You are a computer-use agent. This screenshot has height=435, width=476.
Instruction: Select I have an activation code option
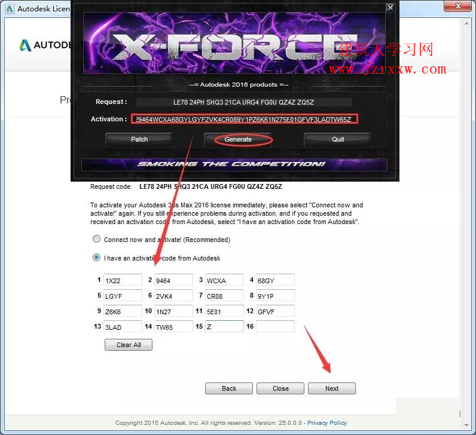pos(96,258)
